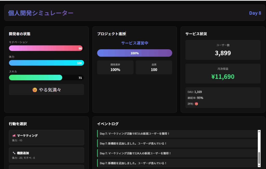Viewport: 266px width, 169px height.
Task: Click the 個人開発シミュレーター title
Action: coord(41,13)
